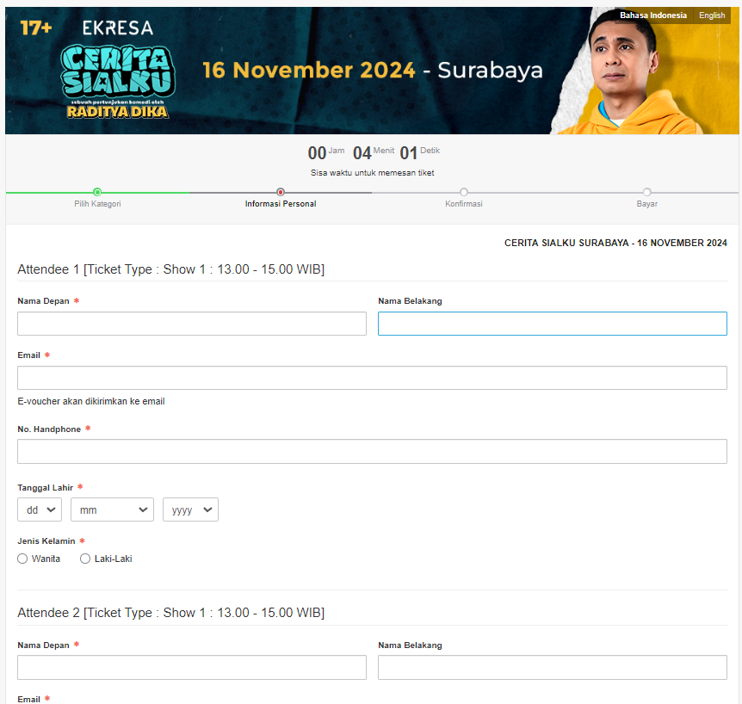
Task: Focus Attendee 1 No. Handphone field
Action: click(372, 451)
